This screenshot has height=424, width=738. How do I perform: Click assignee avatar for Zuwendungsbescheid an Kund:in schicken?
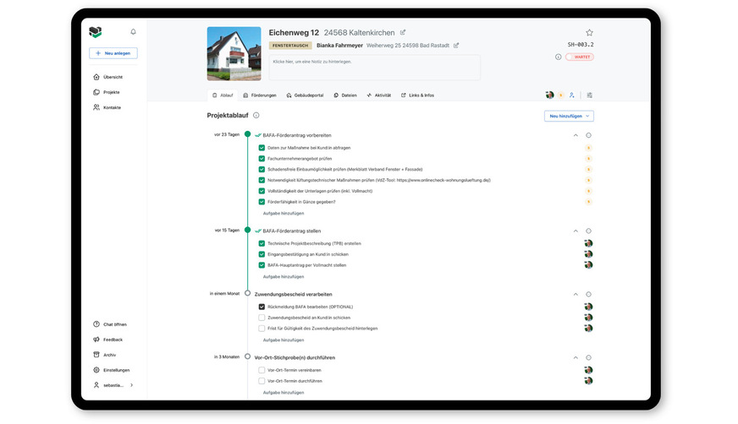pyautogui.click(x=588, y=318)
